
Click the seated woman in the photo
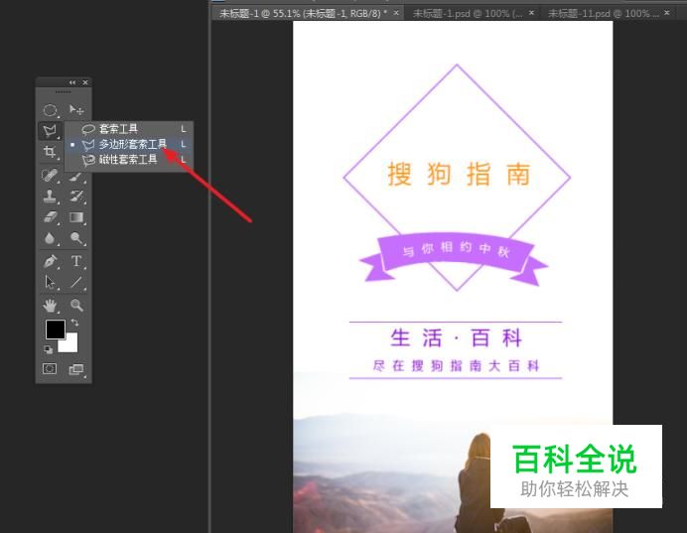[478, 481]
